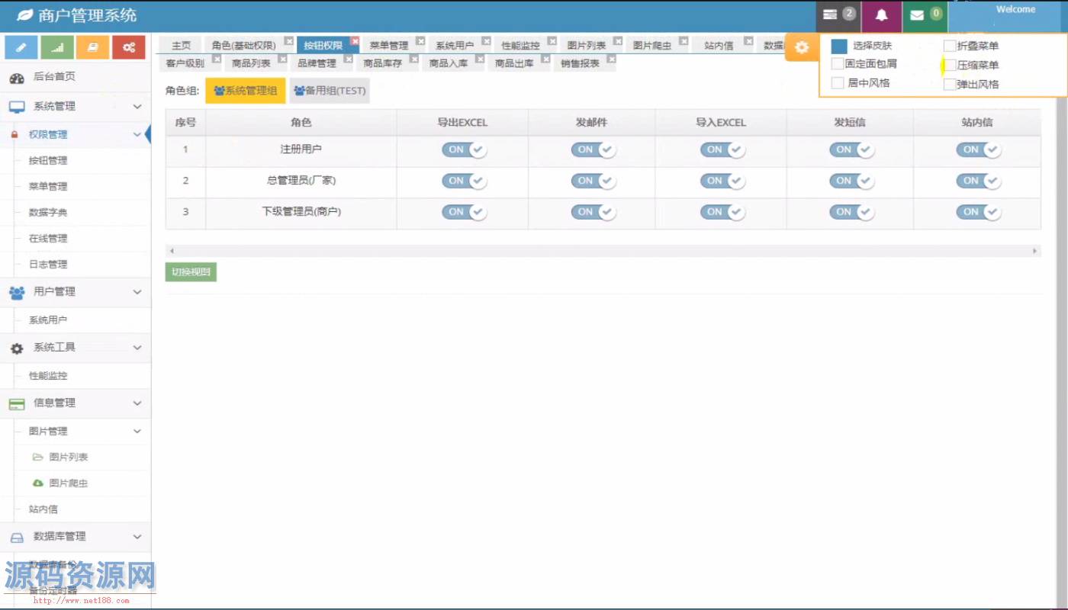Image resolution: width=1068 pixels, height=610 pixels.
Task: Click the lock icon beside 权限管理
Action: coord(14,135)
